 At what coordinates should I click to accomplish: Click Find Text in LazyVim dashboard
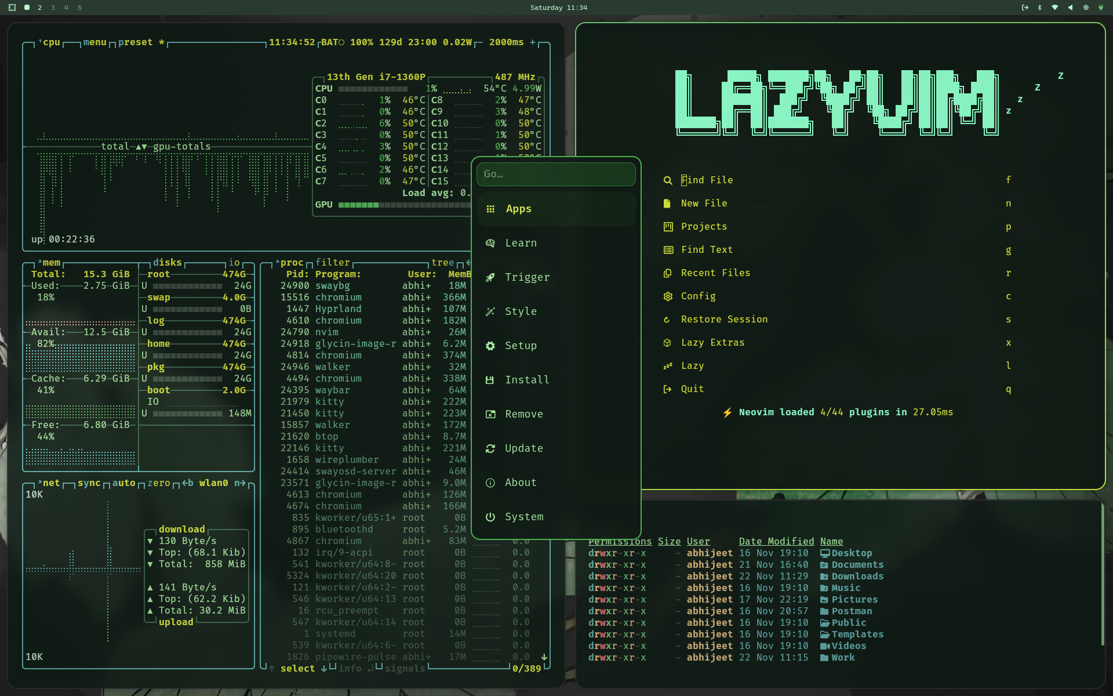pyautogui.click(x=837, y=250)
